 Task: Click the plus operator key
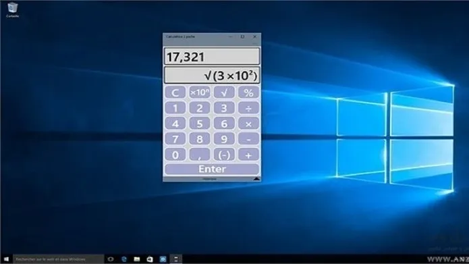tap(248, 155)
